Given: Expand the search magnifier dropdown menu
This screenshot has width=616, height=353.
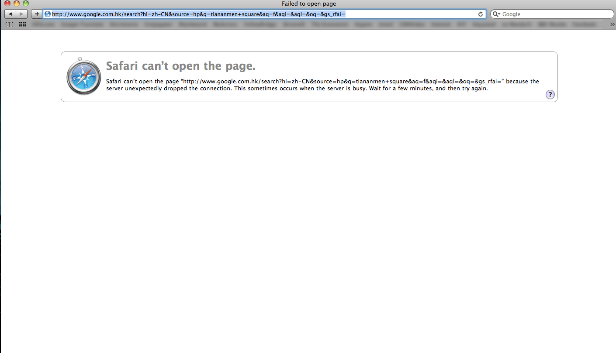Looking at the screenshot, I should (x=496, y=14).
